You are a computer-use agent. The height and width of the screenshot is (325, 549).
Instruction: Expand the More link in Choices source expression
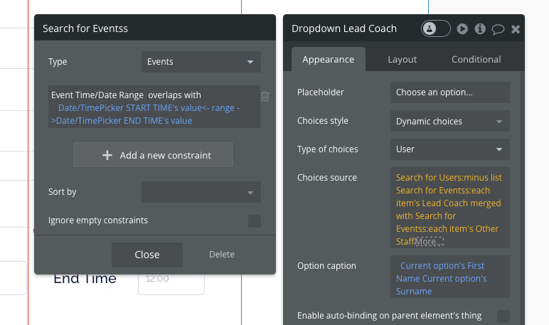pyautogui.click(x=430, y=242)
